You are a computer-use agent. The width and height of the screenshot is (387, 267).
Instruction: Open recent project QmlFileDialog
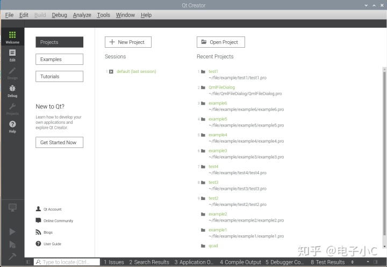tap(221, 87)
